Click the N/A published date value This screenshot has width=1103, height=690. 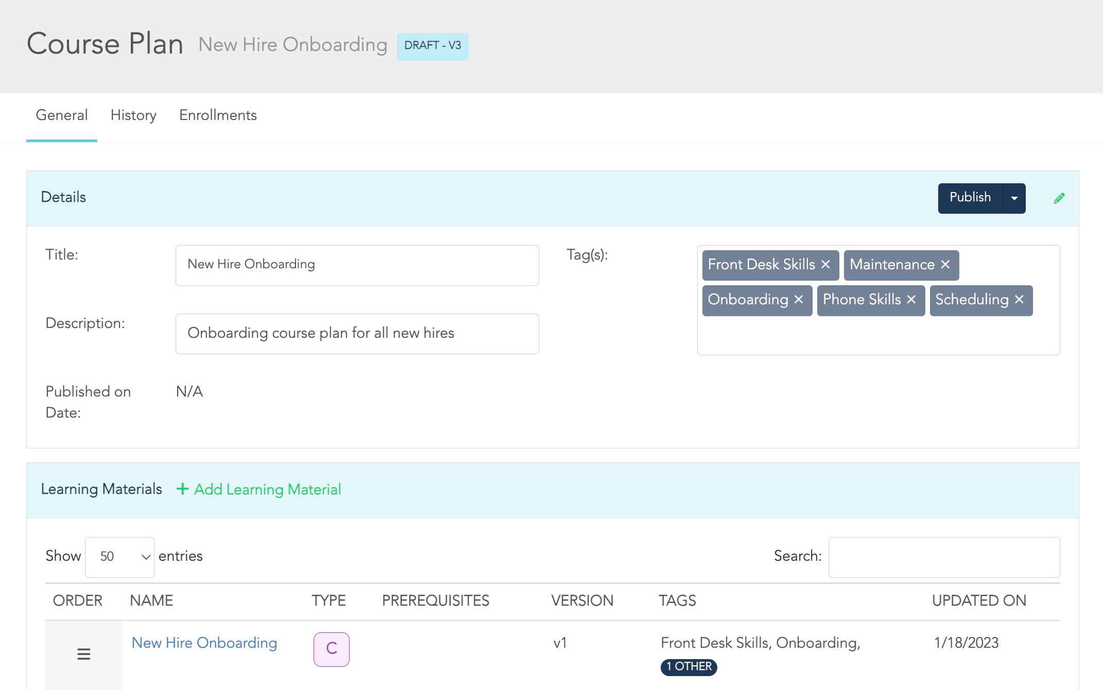click(189, 392)
